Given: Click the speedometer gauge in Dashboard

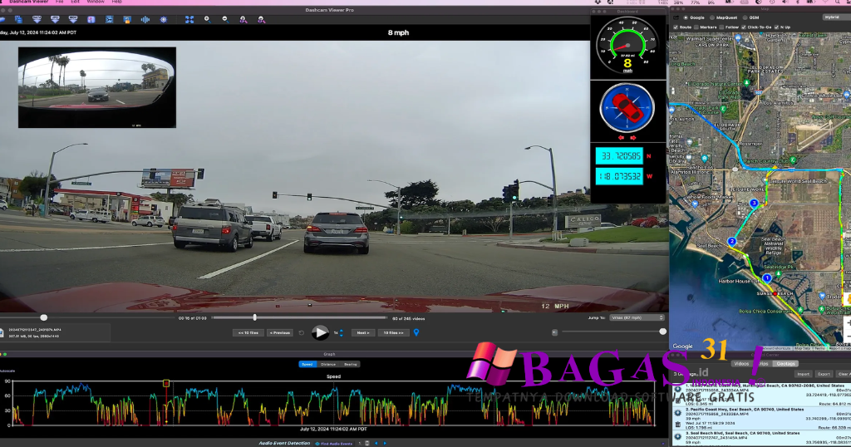Looking at the screenshot, I should click(628, 46).
